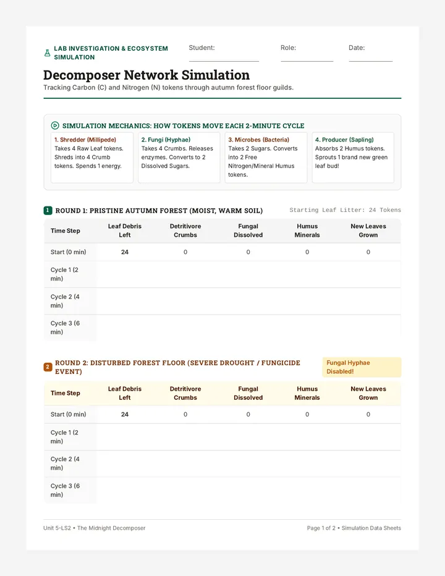Viewport: 445px width, 576px height.
Task: Click Round 2 Cycle 1 Fungal Dissolved cell
Action: click(x=248, y=437)
